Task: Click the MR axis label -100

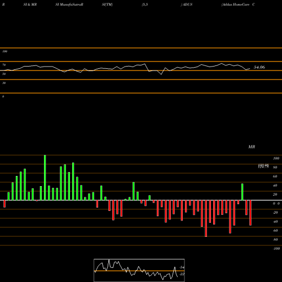Action: point(276,249)
